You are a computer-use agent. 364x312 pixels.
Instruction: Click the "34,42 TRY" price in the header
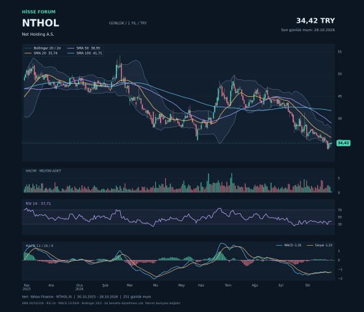[315, 21]
